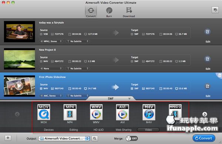Click edit icon for today was a fairytale

208,32
